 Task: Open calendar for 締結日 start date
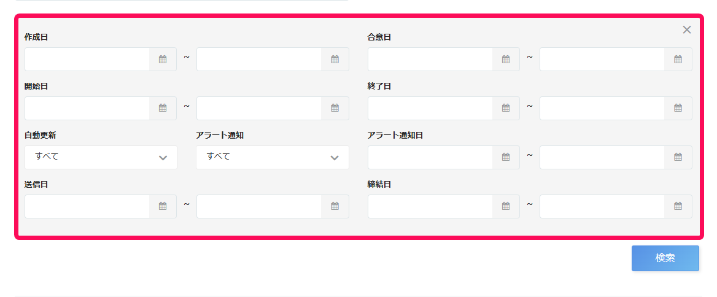pos(506,207)
